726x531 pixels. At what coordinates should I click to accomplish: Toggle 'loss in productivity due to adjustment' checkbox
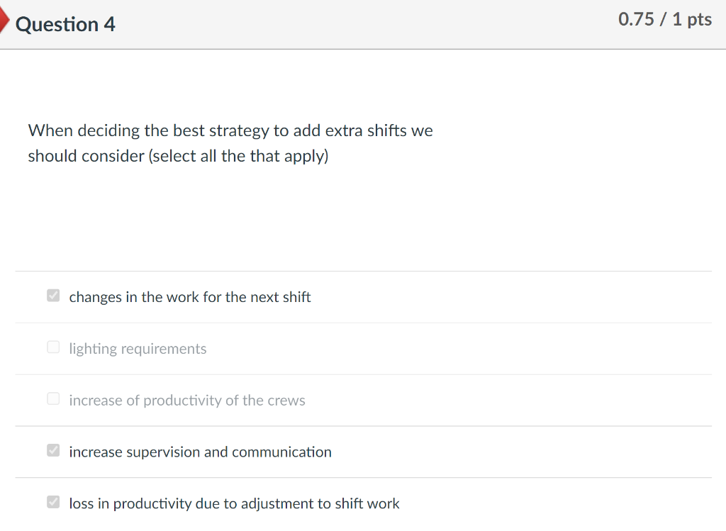point(53,503)
